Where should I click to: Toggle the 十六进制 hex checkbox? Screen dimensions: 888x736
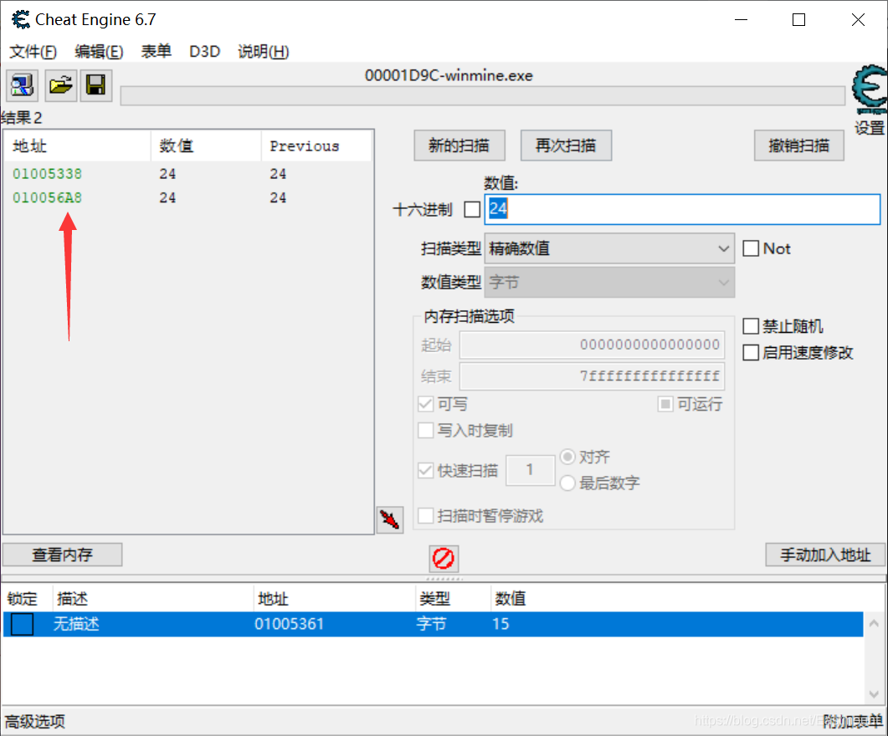click(x=472, y=209)
